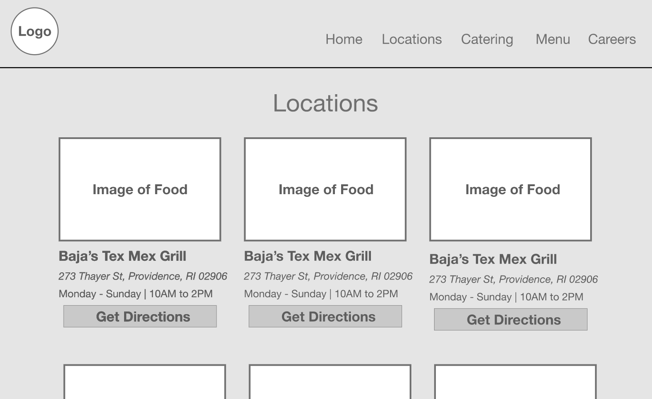Image resolution: width=652 pixels, height=399 pixels.
Task: Click the right location's Thayer St address
Action: pos(513,279)
